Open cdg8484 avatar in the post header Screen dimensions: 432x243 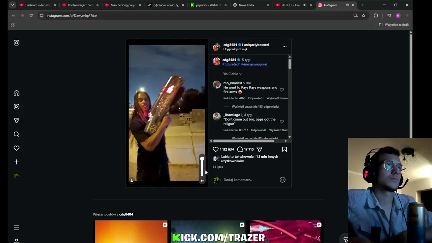point(217,47)
